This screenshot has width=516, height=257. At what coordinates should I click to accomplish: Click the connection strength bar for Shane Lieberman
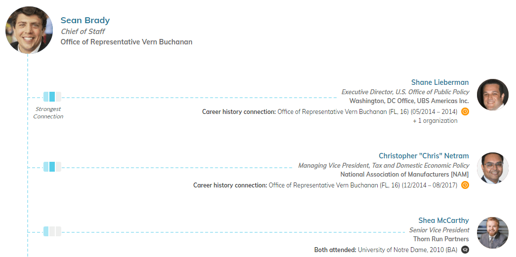pyautogui.click(x=52, y=97)
